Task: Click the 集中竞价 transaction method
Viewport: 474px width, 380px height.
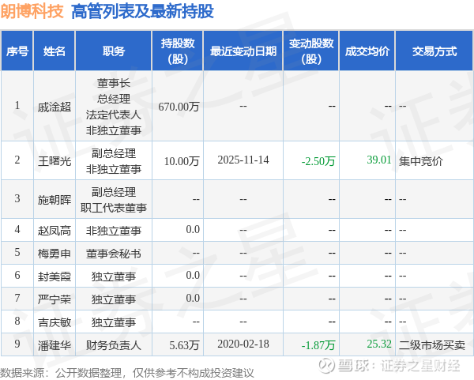Action: click(421, 161)
